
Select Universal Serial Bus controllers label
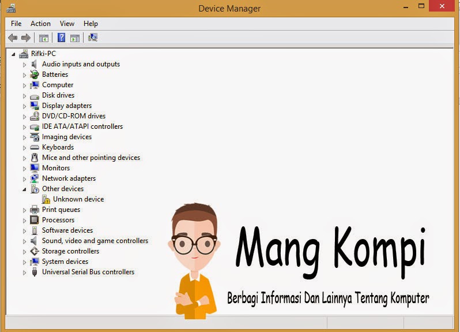88,272
